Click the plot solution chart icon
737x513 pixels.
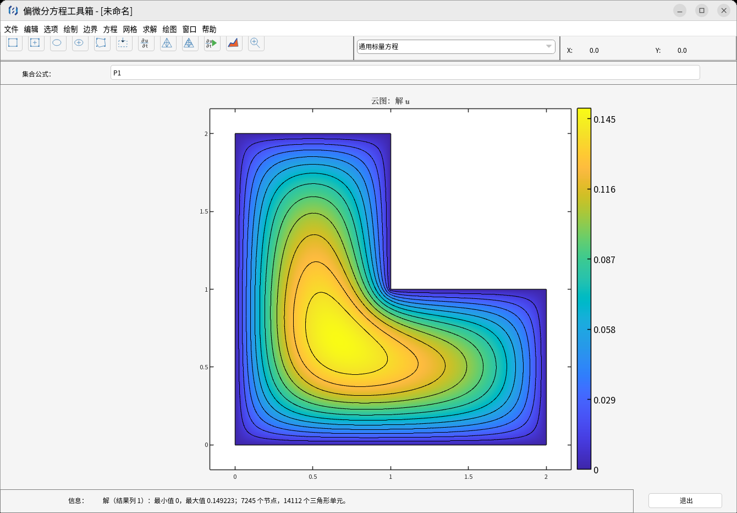[x=234, y=43]
